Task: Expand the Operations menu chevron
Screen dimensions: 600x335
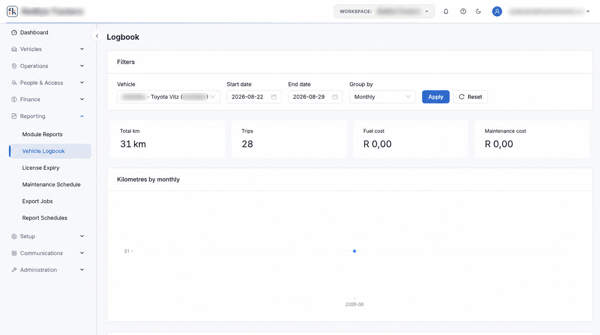Action: click(82, 66)
